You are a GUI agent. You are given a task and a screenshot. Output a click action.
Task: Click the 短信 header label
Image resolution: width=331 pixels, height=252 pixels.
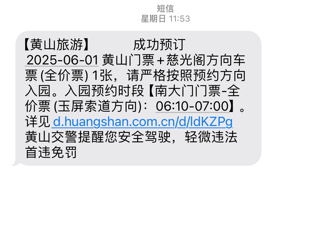[x=165, y=8]
